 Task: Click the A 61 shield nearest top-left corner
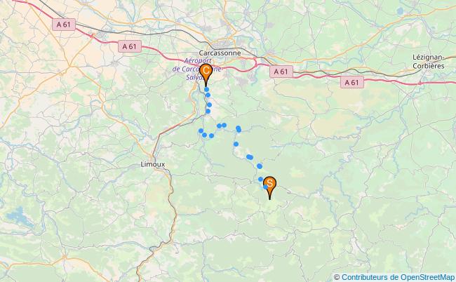tap(64, 25)
